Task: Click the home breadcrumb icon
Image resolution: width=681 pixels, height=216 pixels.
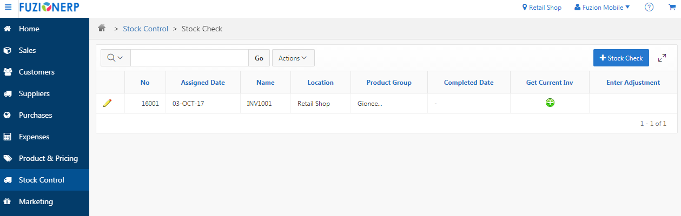Action: tap(102, 29)
